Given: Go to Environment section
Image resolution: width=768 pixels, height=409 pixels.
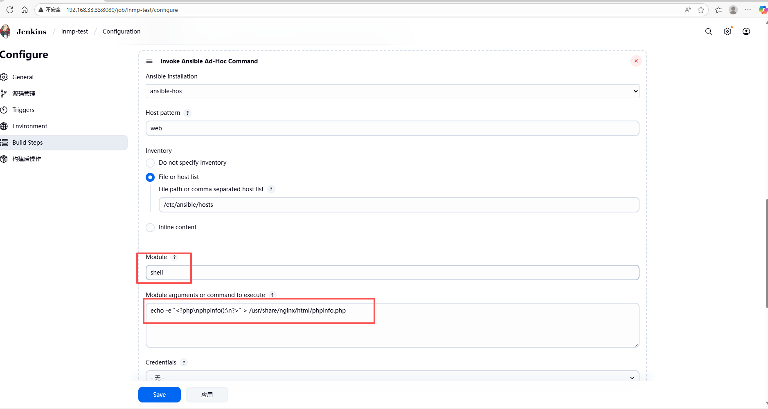Looking at the screenshot, I should (30, 126).
